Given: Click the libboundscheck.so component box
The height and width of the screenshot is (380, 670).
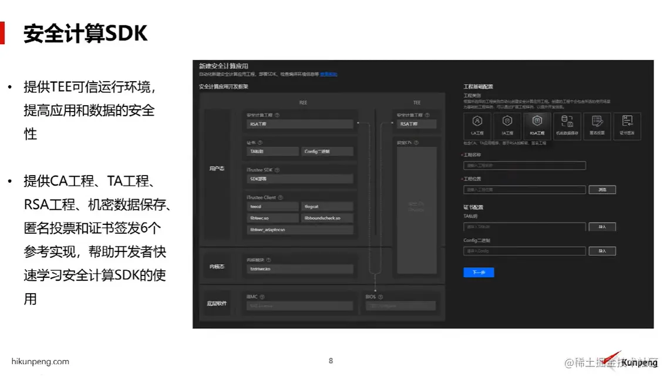Looking at the screenshot, I should coord(327,218).
